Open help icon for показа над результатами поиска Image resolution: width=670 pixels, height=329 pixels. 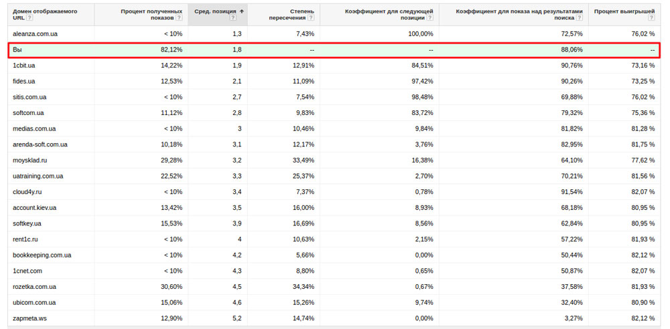tap(580, 18)
